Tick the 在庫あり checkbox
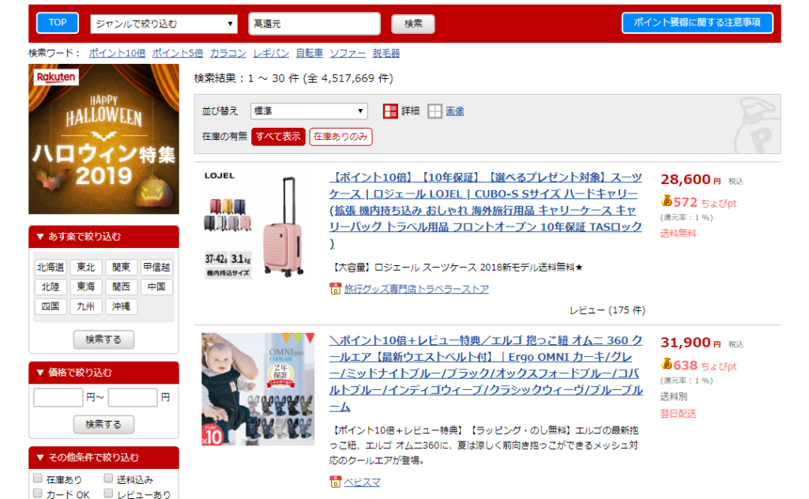This screenshot has width=809, height=499. click(x=38, y=478)
